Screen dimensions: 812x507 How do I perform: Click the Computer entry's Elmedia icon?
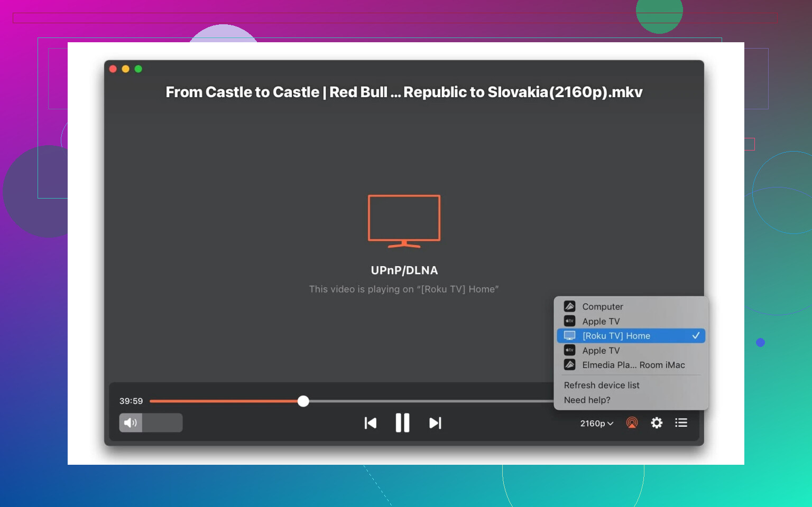click(569, 306)
